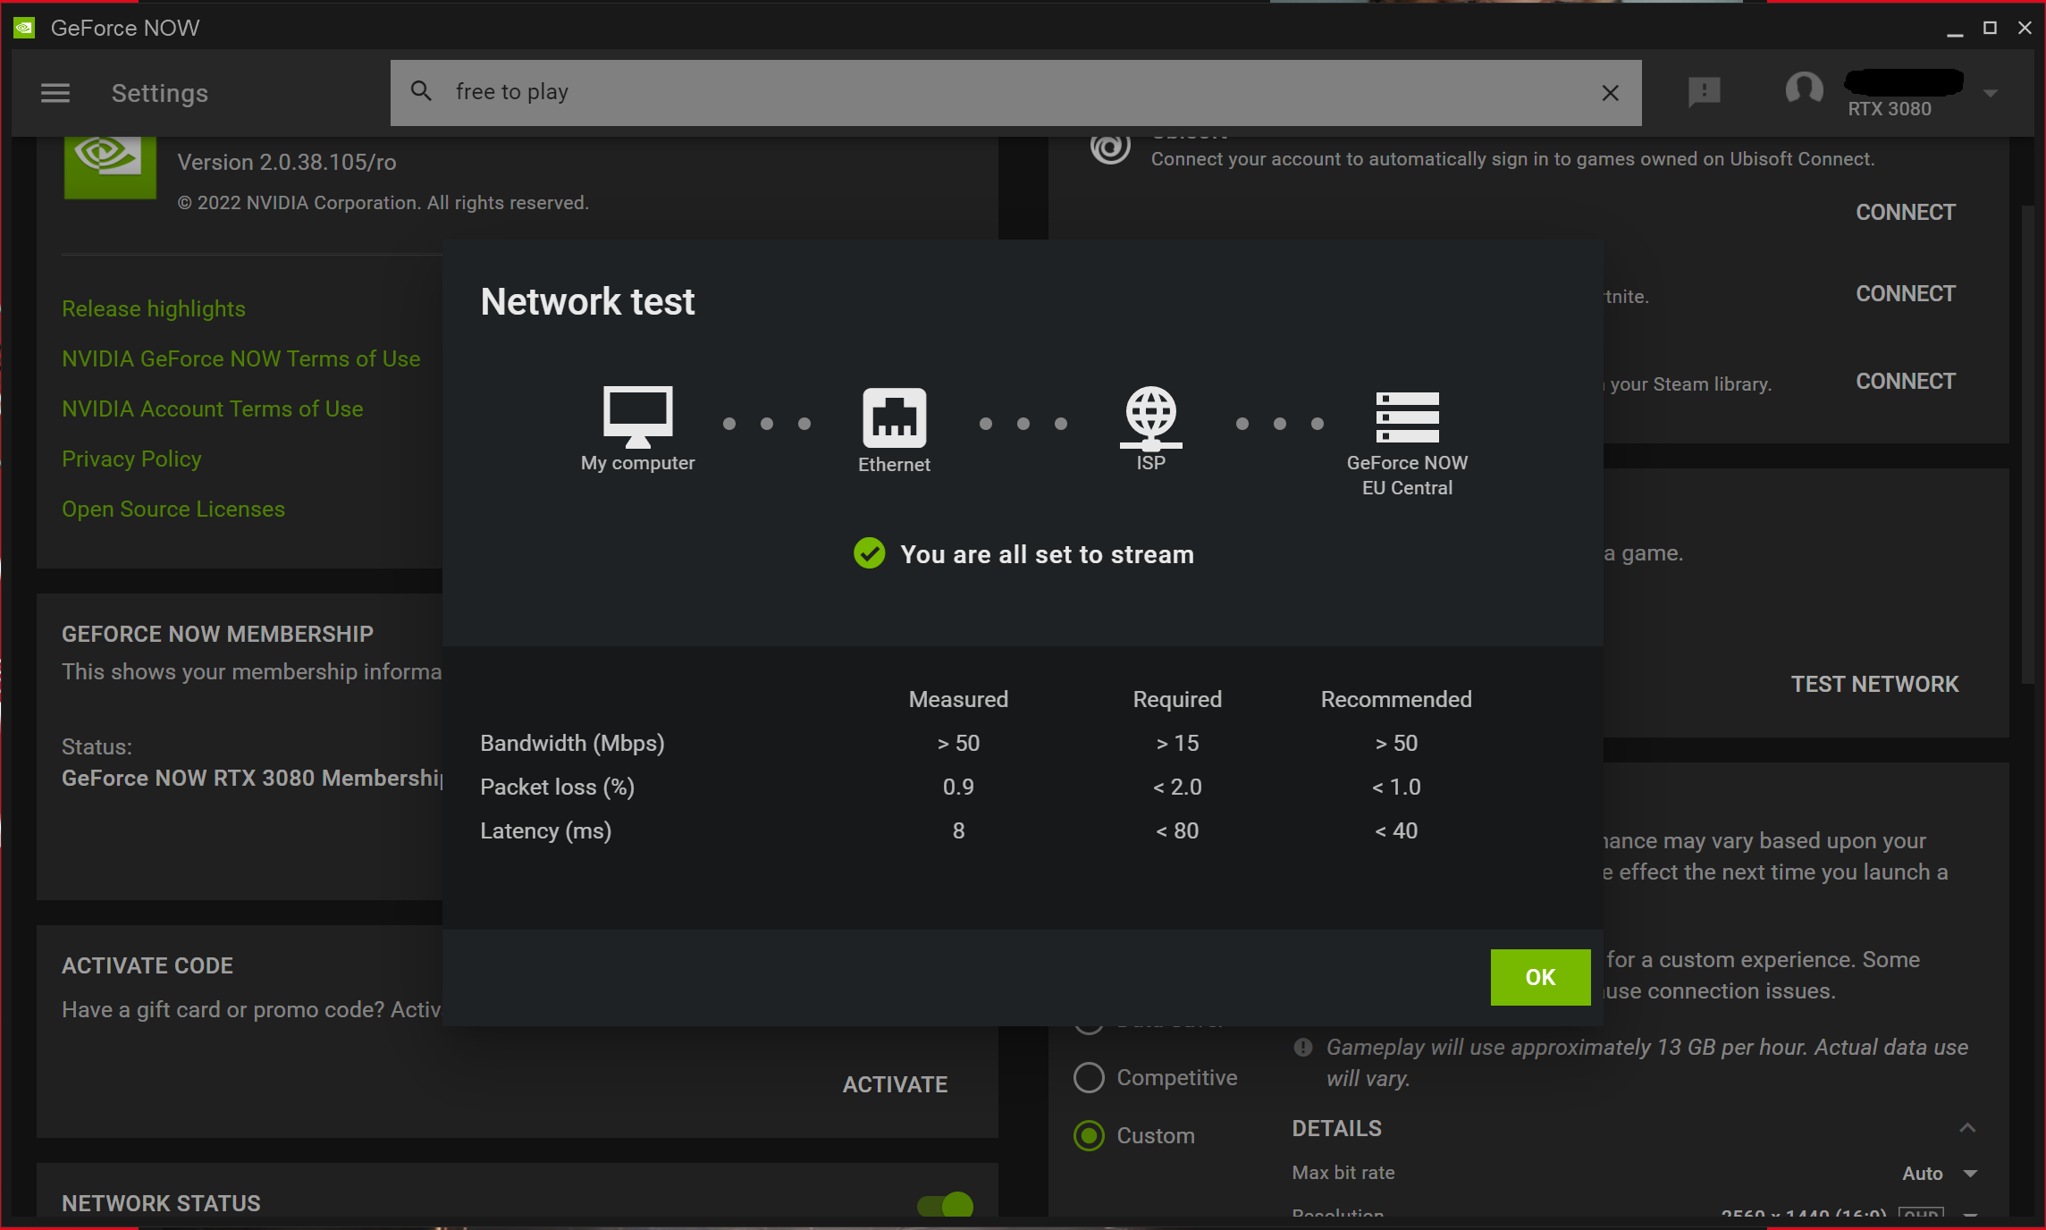Click the search magnifier icon

click(421, 91)
